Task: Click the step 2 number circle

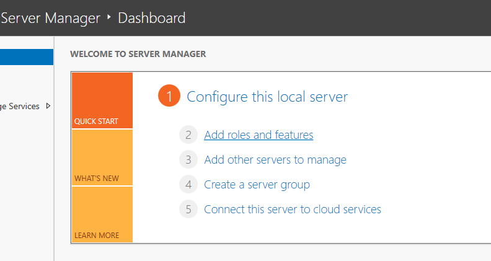Action: pos(188,135)
